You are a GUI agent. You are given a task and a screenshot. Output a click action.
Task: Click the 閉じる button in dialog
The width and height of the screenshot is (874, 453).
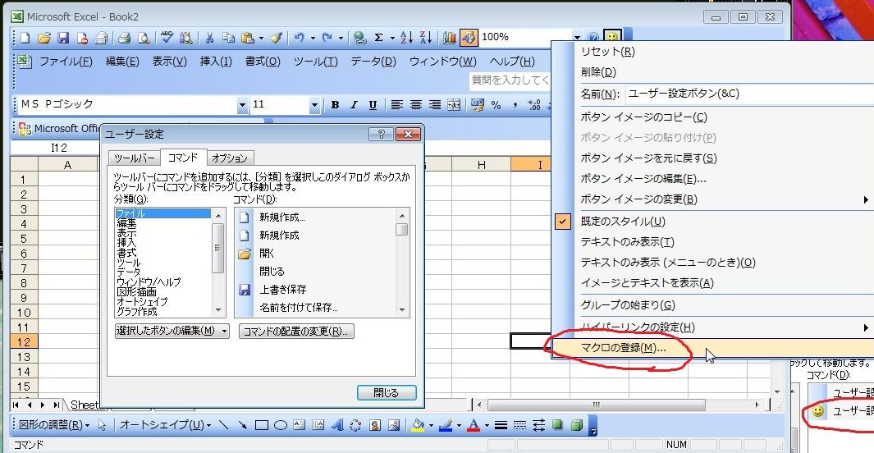pos(387,393)
